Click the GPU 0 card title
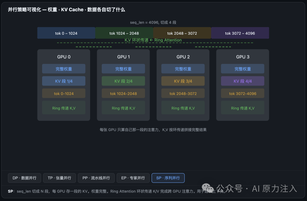The height and width of the screenshot is (201, 307). [x=64, y=57]
